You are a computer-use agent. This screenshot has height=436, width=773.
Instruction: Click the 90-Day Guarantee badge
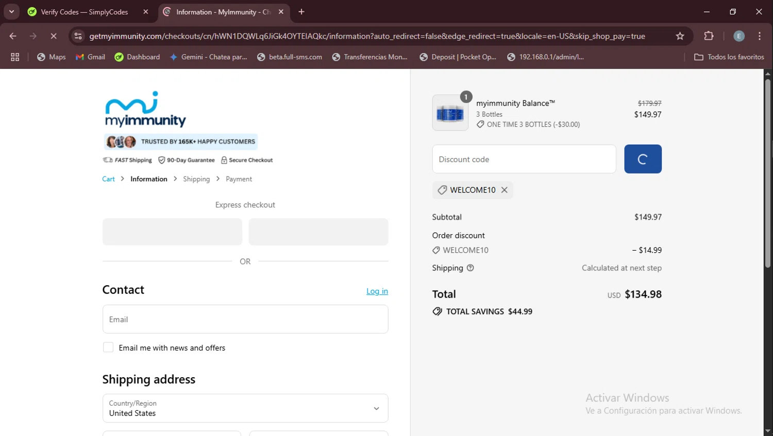pyautogui.click(x=187, y=160)
